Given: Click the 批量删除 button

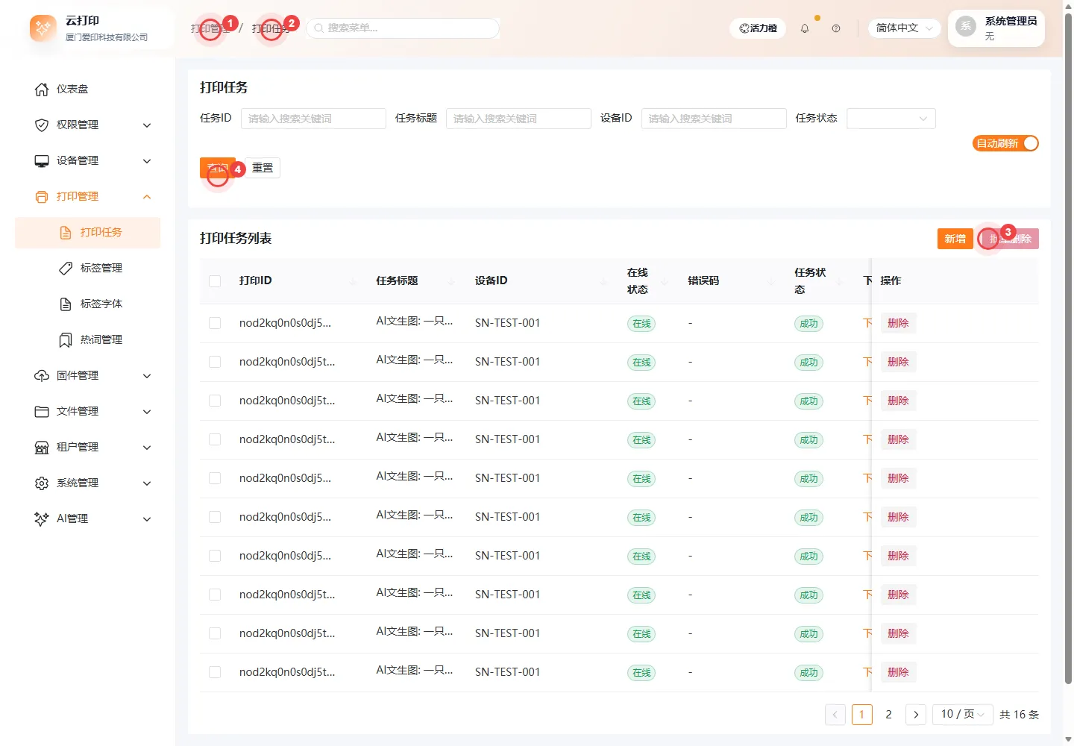Looking at the screenshot, I should coord(1011,239).
